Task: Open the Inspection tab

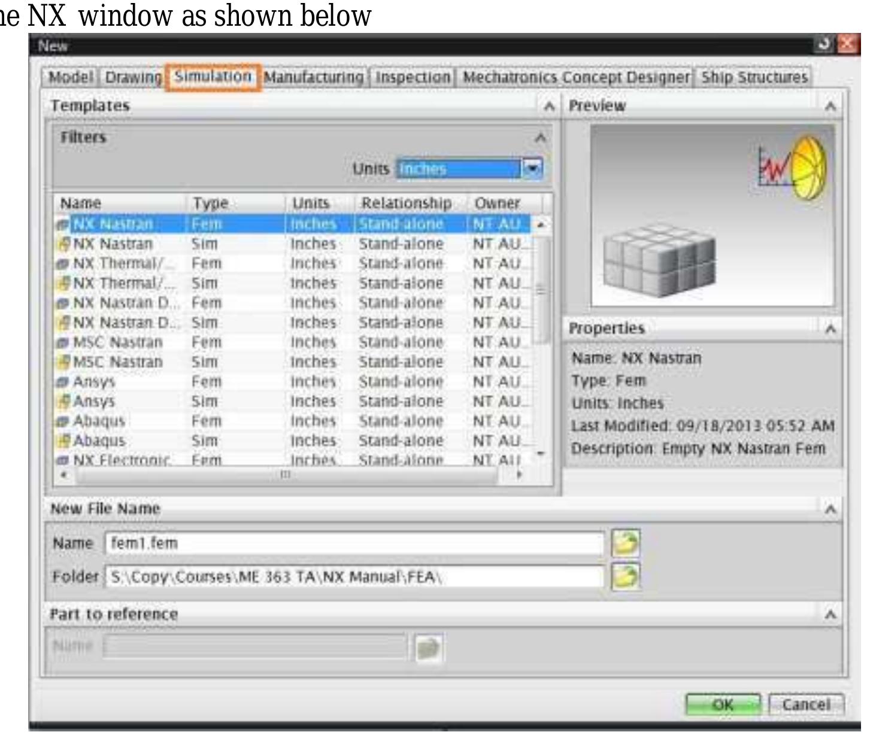Action: tap(413, 77)
